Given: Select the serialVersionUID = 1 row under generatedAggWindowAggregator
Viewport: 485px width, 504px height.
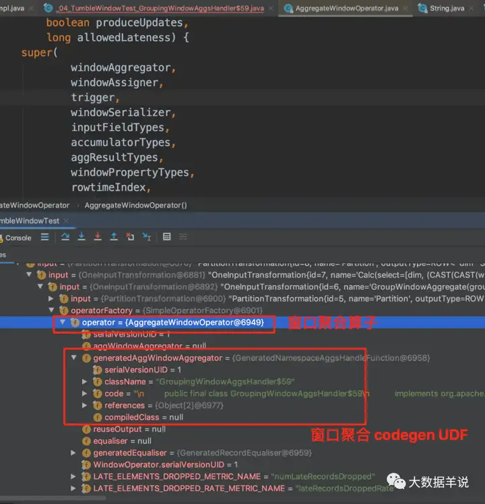Looking at the screenshot, I should 243,370.
